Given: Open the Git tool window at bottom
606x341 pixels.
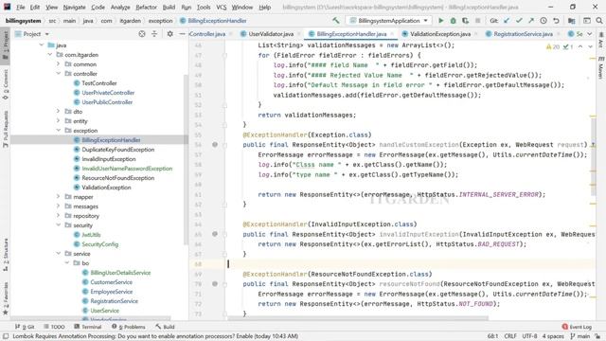Looking at the screenshot, I should pyautogui.click(x=25, y=327).
